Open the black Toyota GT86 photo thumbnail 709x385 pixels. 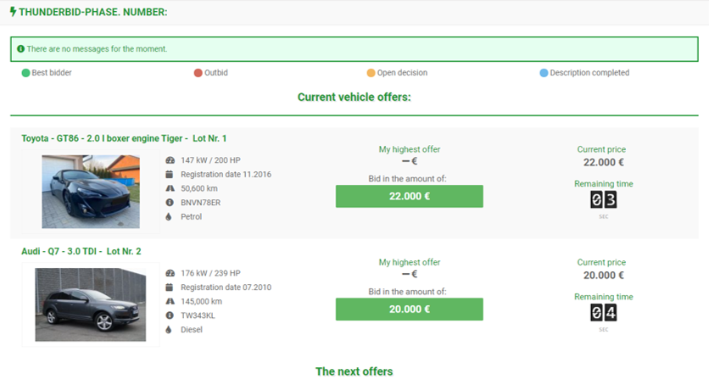tap(91, 192)
